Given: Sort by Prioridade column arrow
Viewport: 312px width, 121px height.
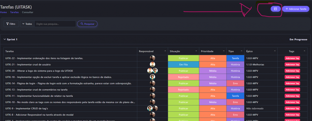Looking at the screenshot, I should (x=223, y=51).
